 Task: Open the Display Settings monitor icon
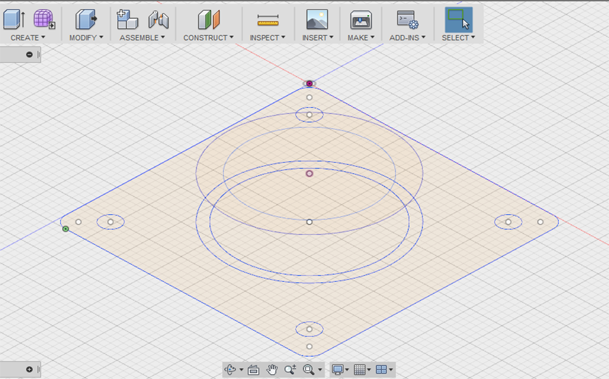tap(337, 370)
